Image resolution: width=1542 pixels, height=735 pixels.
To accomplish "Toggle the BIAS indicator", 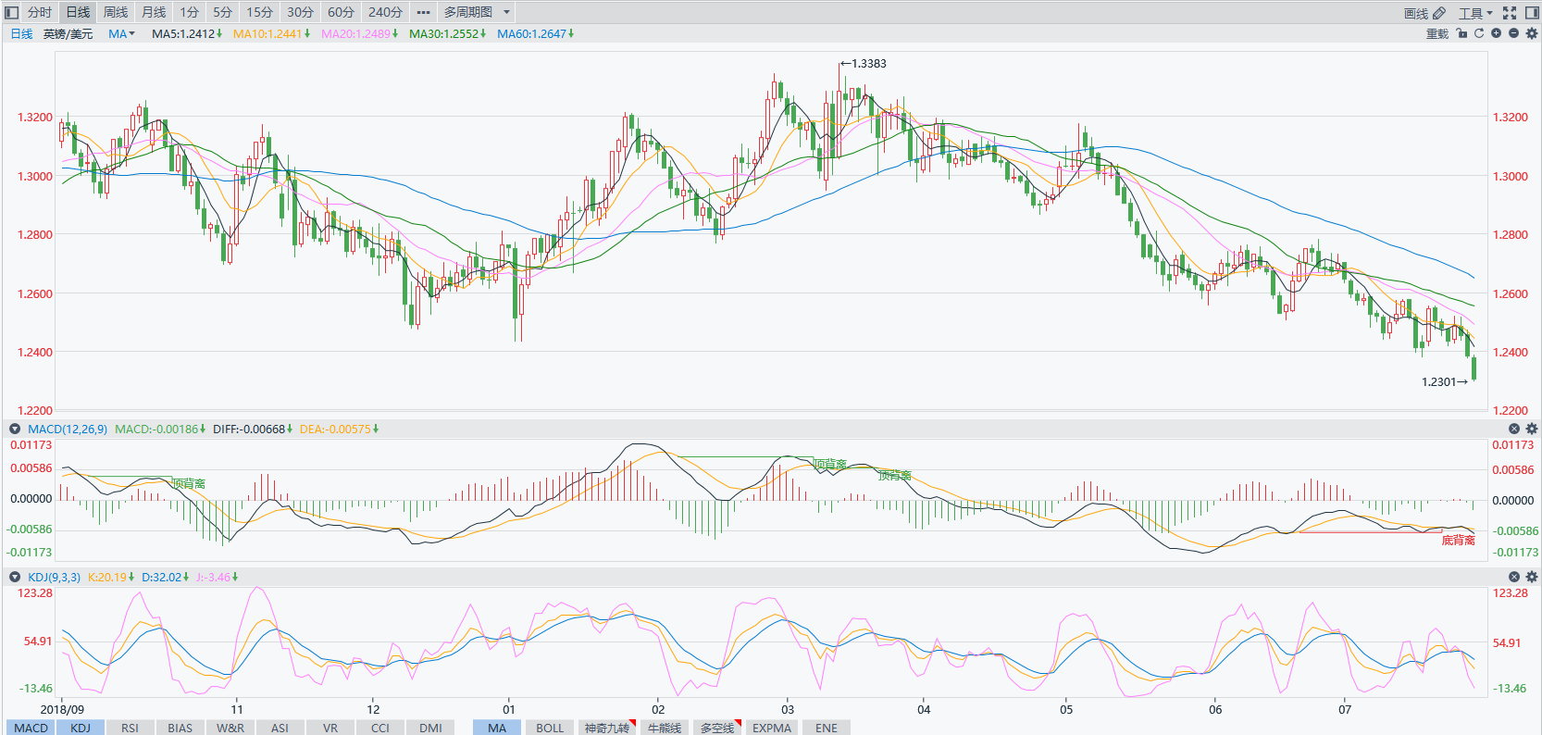I will (180, 728).
